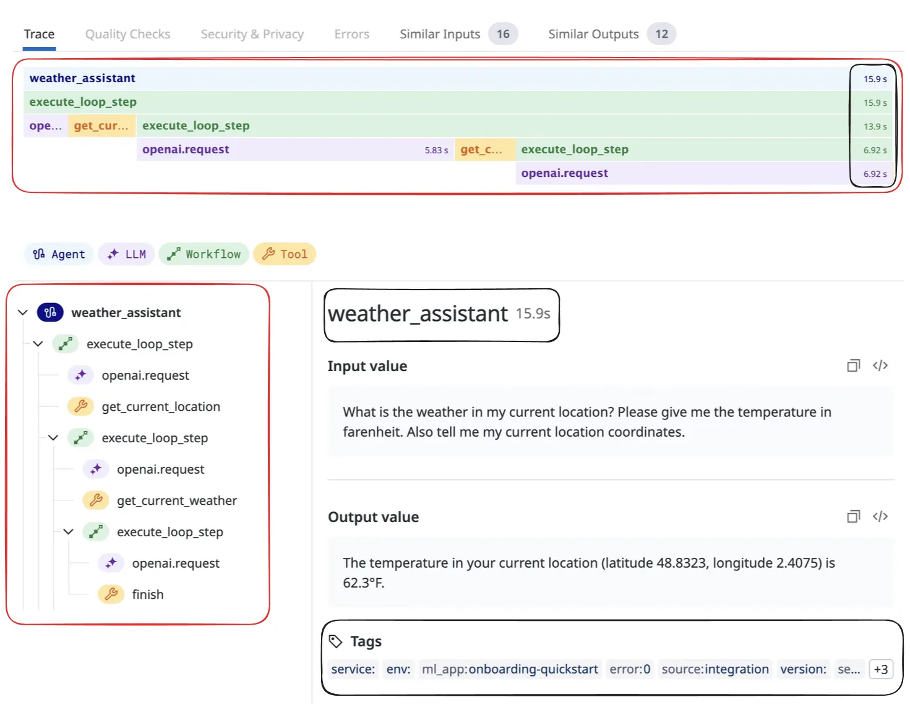Click LLM icon of first openai.request
Screen dimensions: 910x710
coord(80,375)
